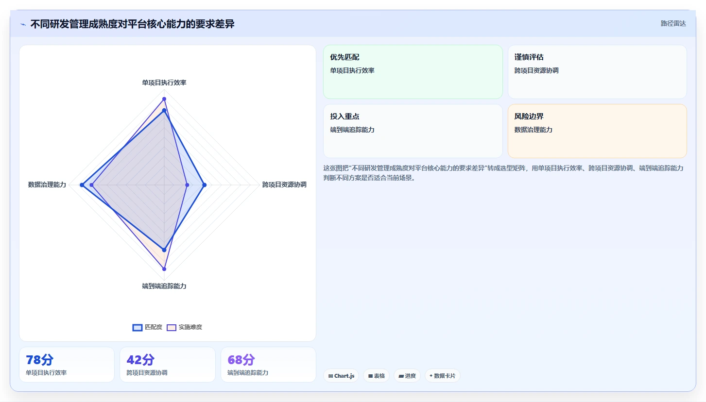Click the blue 匹配度 point on the 跨项目资源协调 axis

(x=204, y=185)
